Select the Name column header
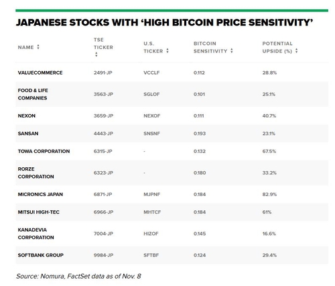Image resolution: width=335 pixels, height=286 pixels. 26,47
